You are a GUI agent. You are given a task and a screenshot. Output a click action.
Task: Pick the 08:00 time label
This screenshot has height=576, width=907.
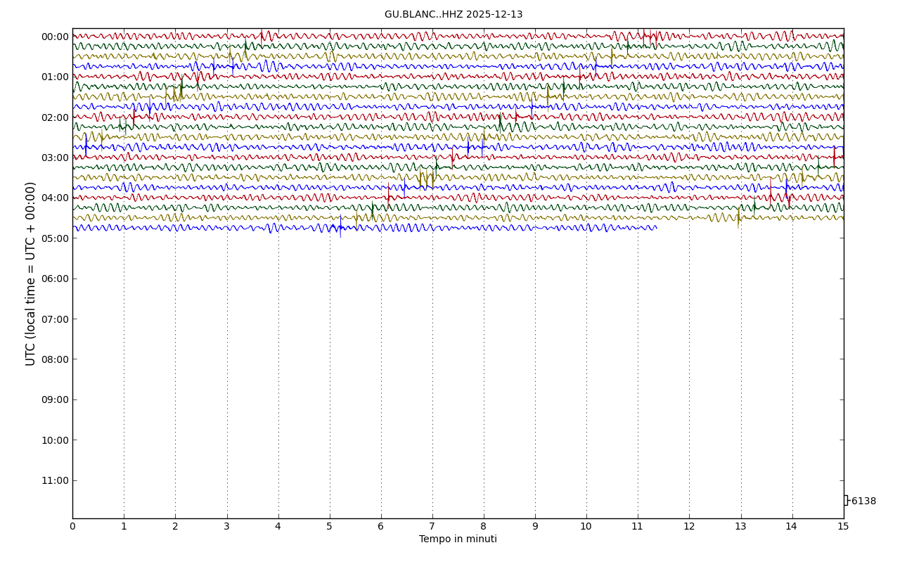[55, 359]
